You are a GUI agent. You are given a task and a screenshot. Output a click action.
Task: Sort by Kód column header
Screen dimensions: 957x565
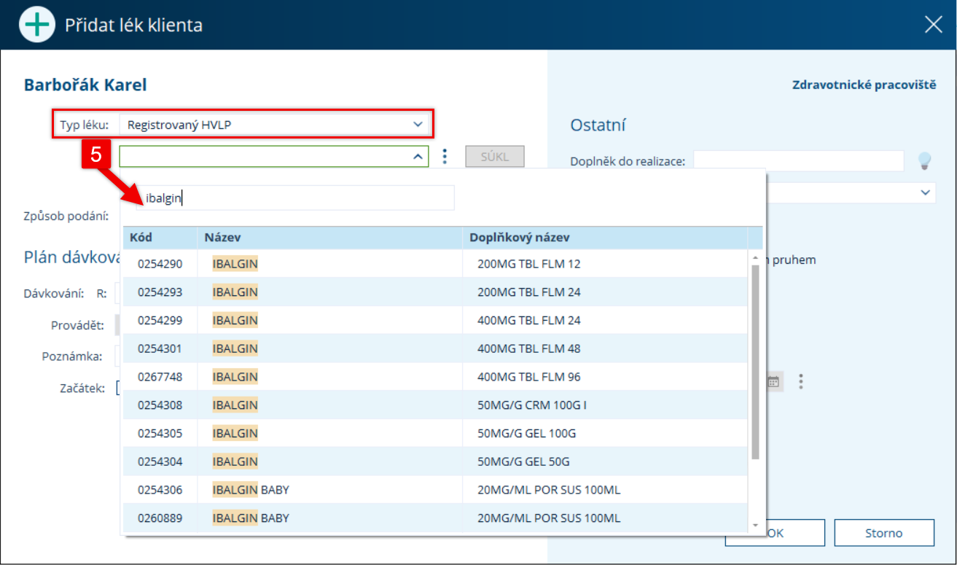[x=160, y=238]
